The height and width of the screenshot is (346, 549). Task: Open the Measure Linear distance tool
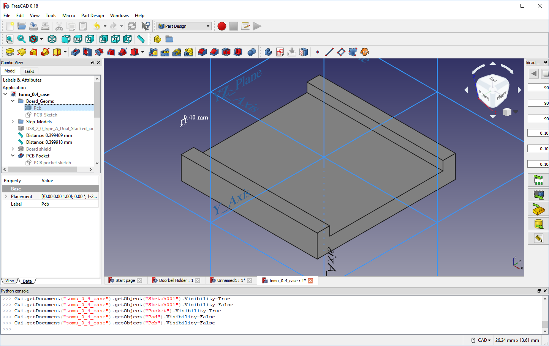tap(140, 39)
